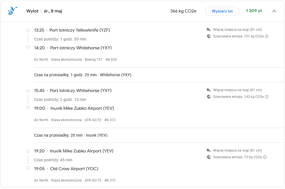
Task: Click globe emission icon for Whitehorse–Inuvik flight
Action: click(x=209, y=97)
